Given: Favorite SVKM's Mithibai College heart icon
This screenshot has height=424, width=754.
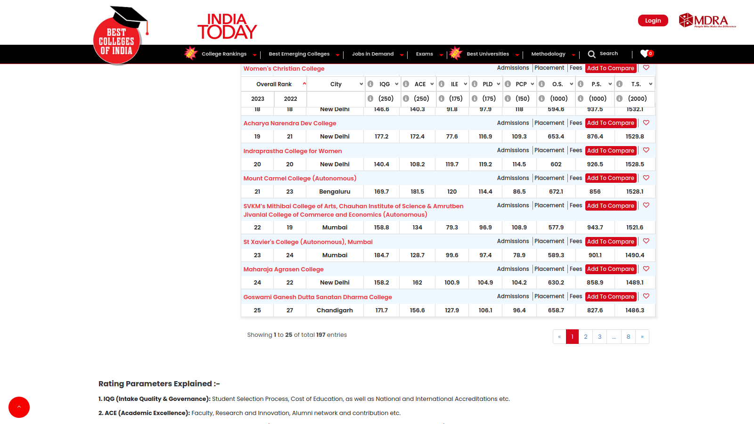Looking at the screenshot, I should [646, 205].
